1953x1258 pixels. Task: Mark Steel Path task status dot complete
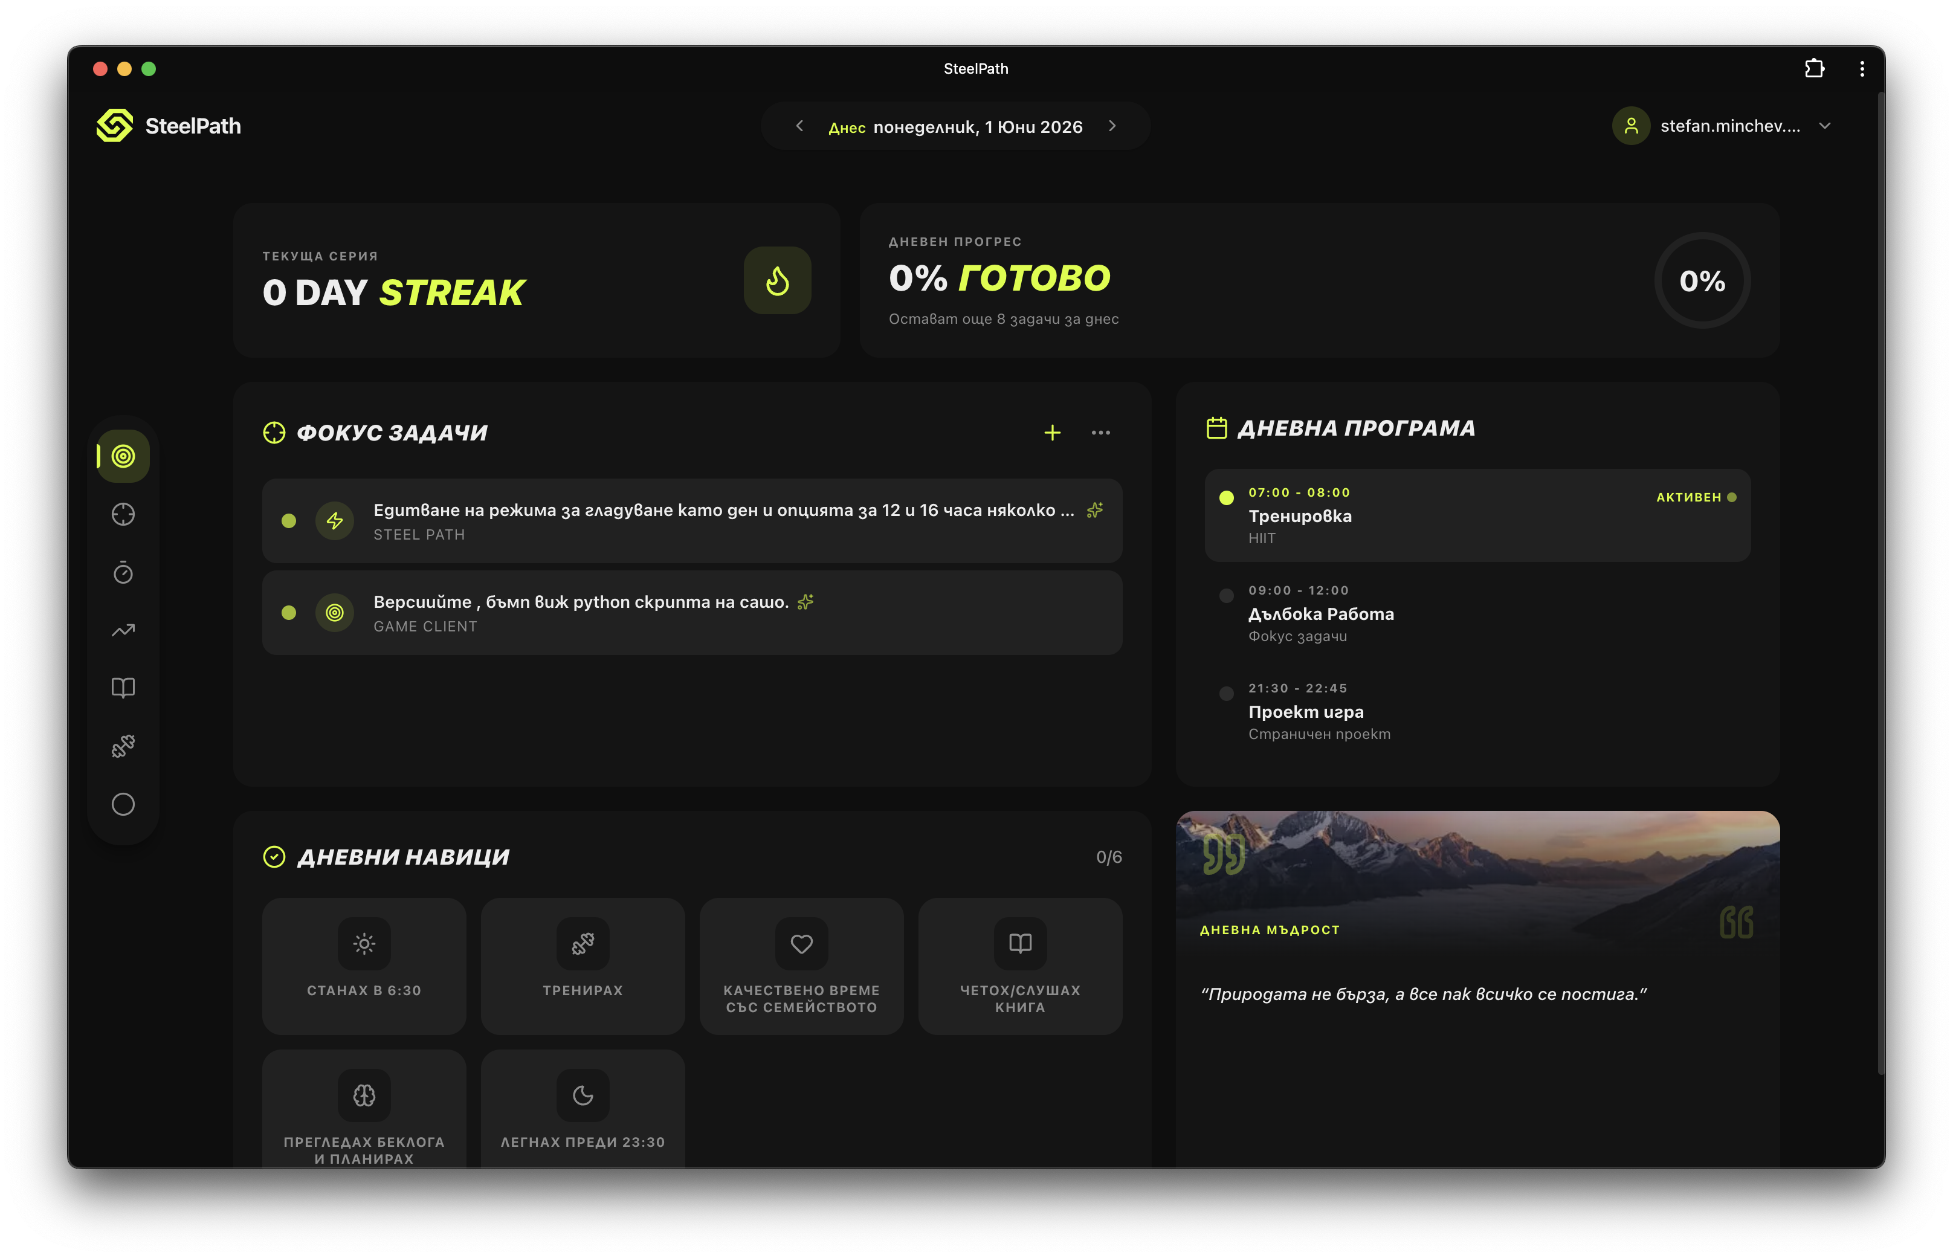(x=288, y=520)
